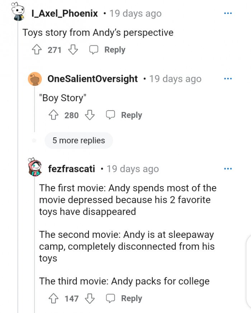Reply to I_Axel_Phoenix's comment
251x313 pixels.
coord(107,50)
